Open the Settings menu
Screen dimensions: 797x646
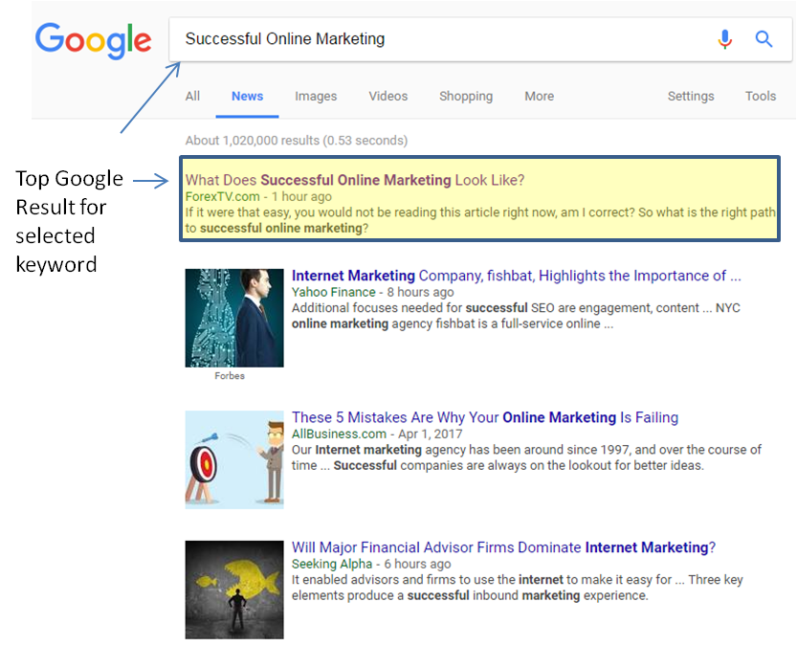pos(691,96)
